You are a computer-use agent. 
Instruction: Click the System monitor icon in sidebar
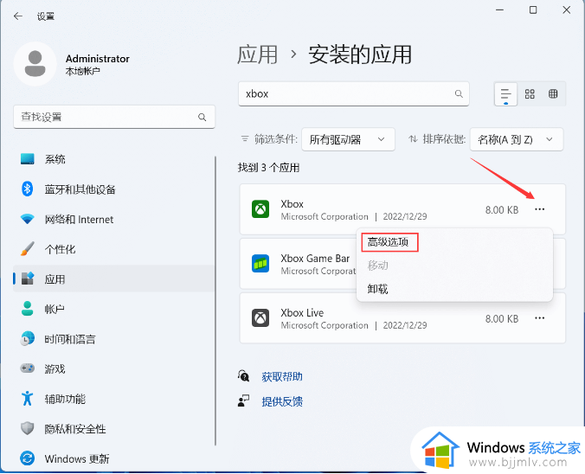(28, 159)
